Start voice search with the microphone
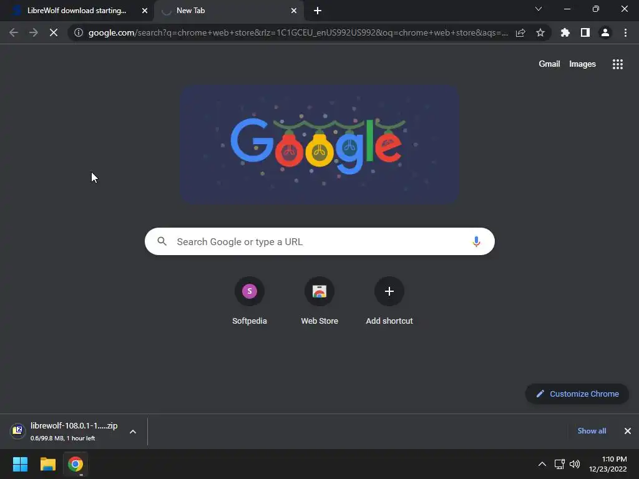 476,241
